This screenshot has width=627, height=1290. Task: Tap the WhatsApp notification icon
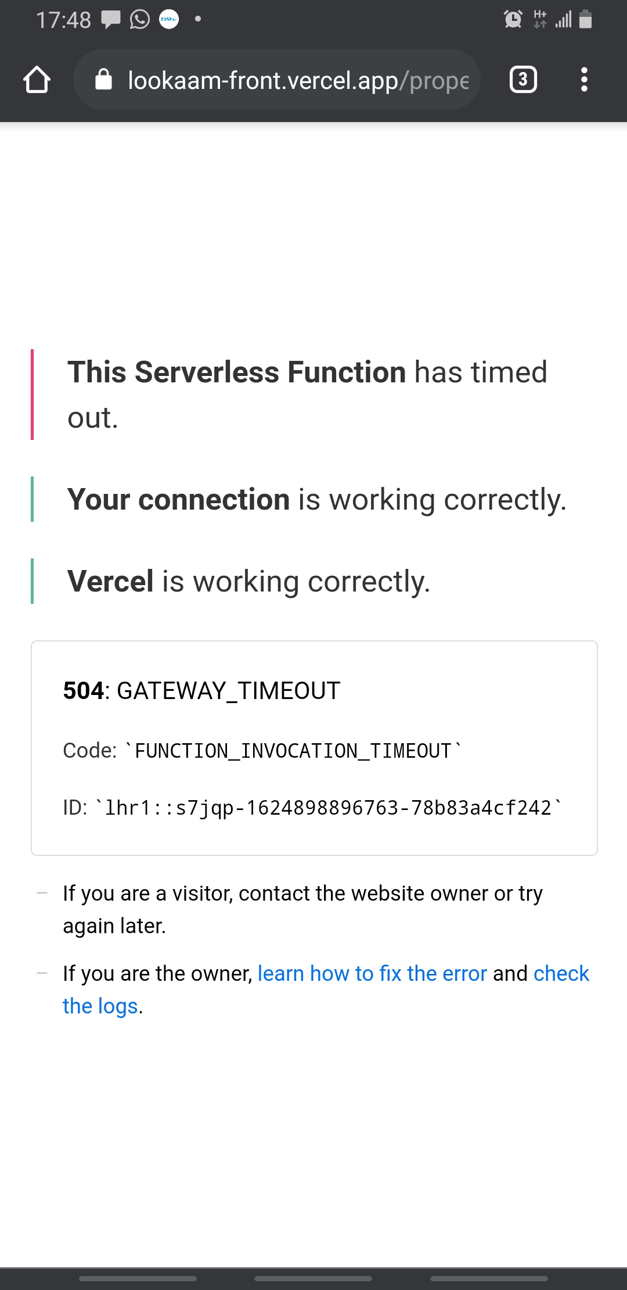click(x=139, y=19)
